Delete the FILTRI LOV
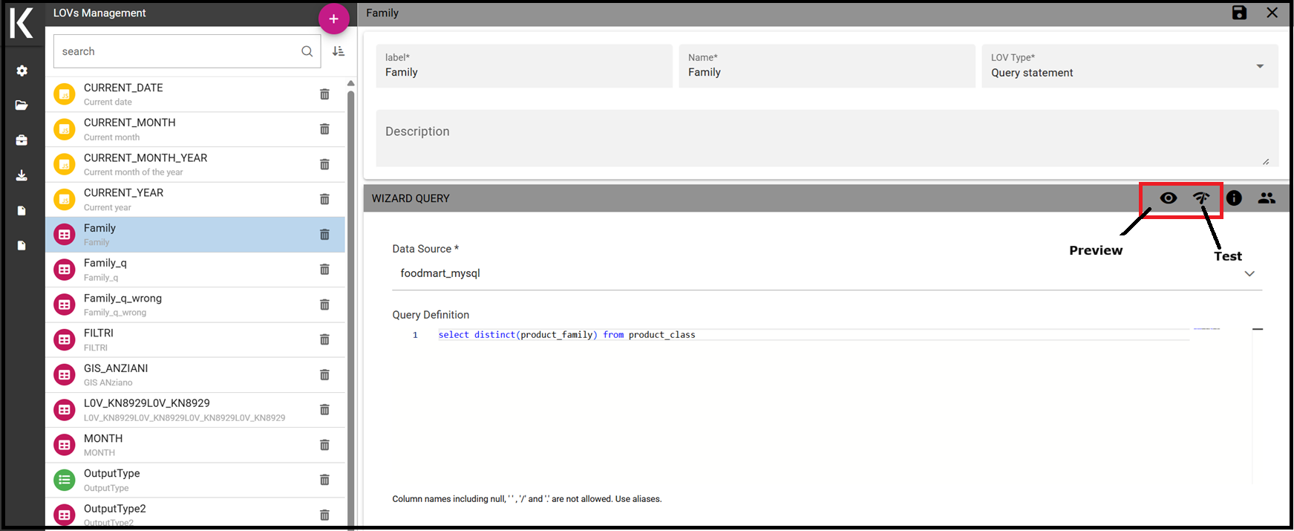The width and height of the screenshot is (1294, 531). coord(324,339)
